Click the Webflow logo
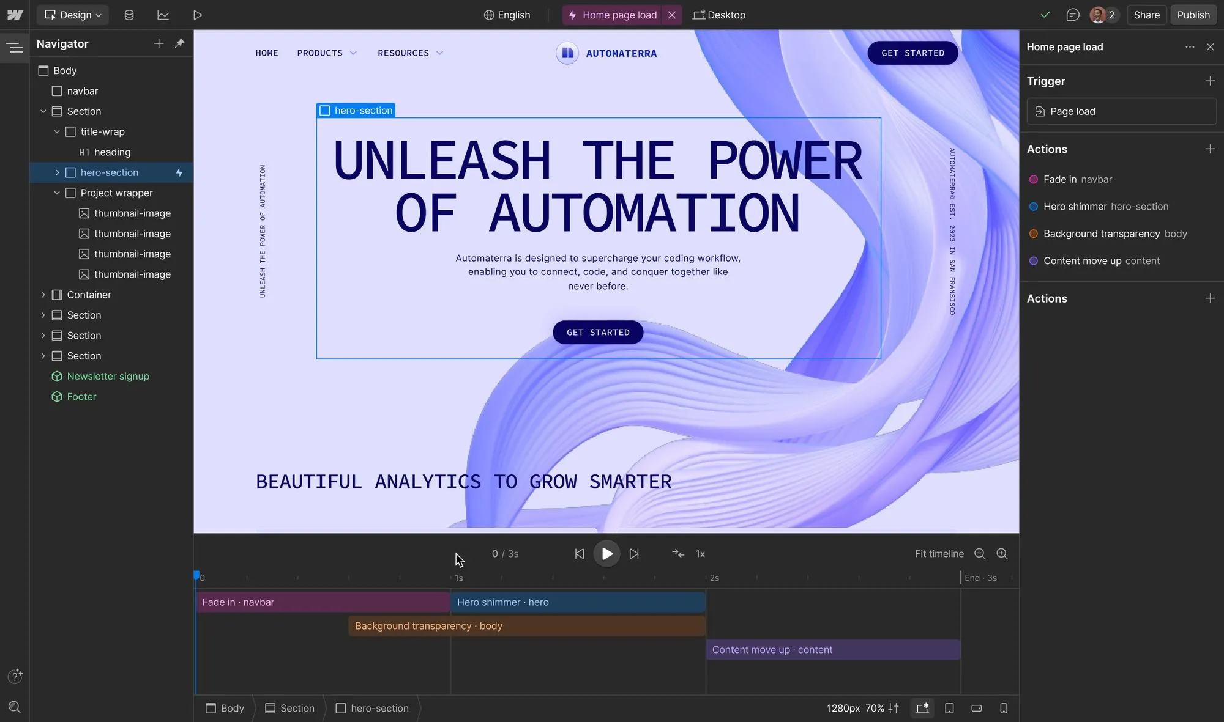The image size is (1224, 722). tap(14, 15)
